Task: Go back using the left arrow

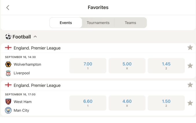Action: coord(8,7)
